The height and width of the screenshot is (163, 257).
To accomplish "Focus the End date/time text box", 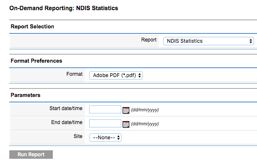I will (105, 123).
